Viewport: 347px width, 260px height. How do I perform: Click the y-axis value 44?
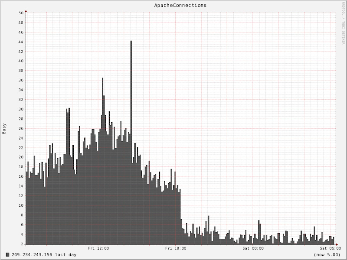(x=21, y=42)
